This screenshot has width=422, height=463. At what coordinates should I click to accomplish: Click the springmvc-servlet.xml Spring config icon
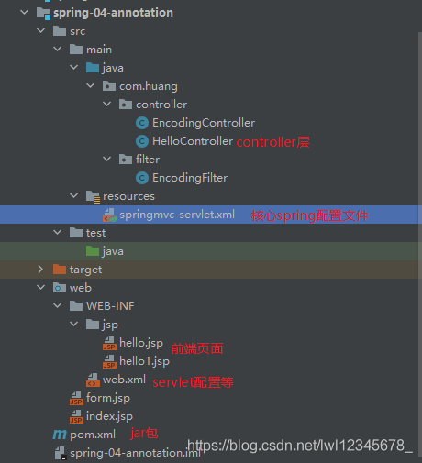pos(109,215)
